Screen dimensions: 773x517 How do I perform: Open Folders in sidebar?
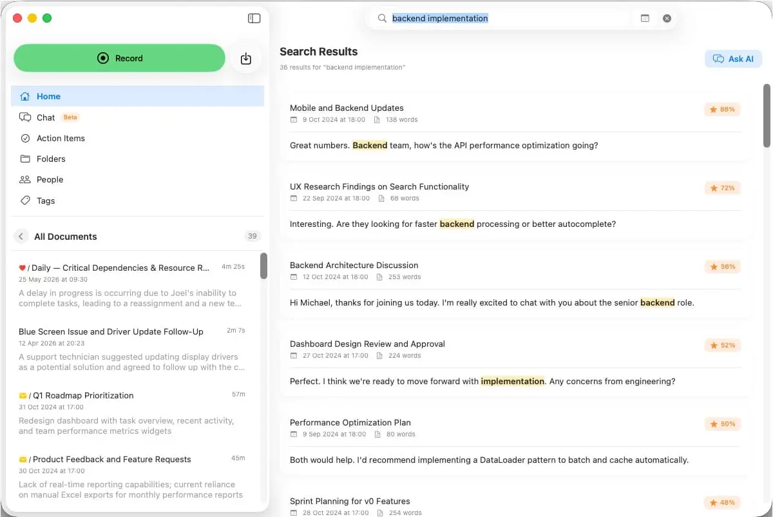(137, 159)
